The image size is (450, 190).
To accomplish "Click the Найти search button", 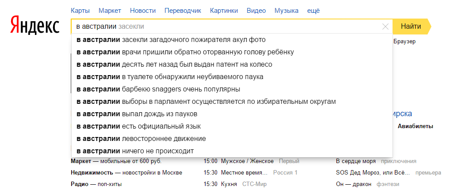I will coord(412,27).
